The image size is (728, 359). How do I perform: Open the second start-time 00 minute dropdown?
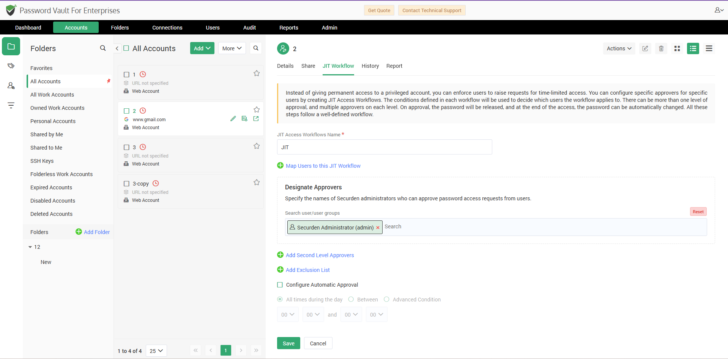[313, 314]
